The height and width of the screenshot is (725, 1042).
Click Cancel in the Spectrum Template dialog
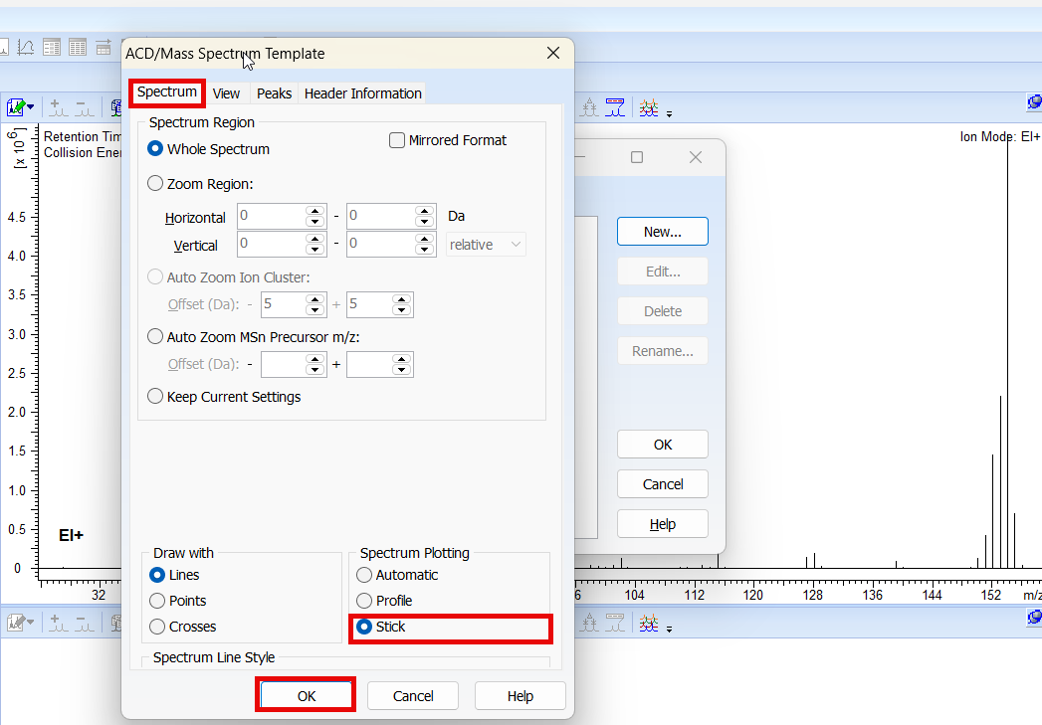click(413, 695)
